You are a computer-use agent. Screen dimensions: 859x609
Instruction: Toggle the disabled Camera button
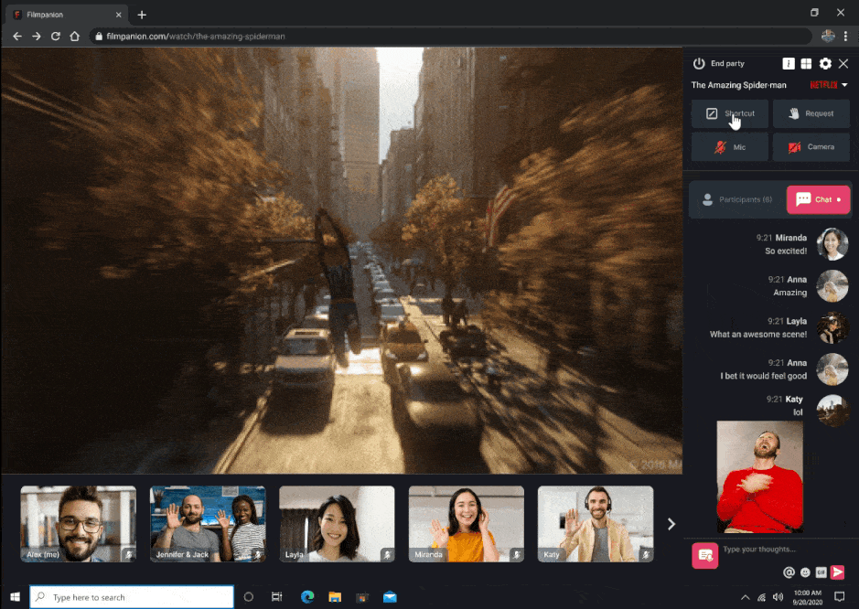[811, 147]
